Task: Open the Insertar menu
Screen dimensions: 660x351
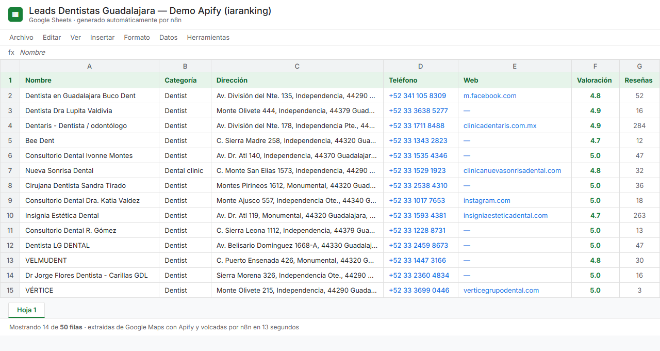Action: (x=102, y=37)
